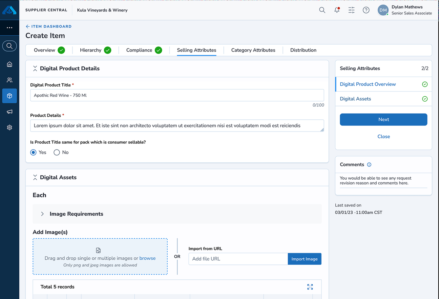Screen dimensions: 439x299
Task: Collapse the Digital Assets section
Action: pyautogui.click(x=35, y=177)
